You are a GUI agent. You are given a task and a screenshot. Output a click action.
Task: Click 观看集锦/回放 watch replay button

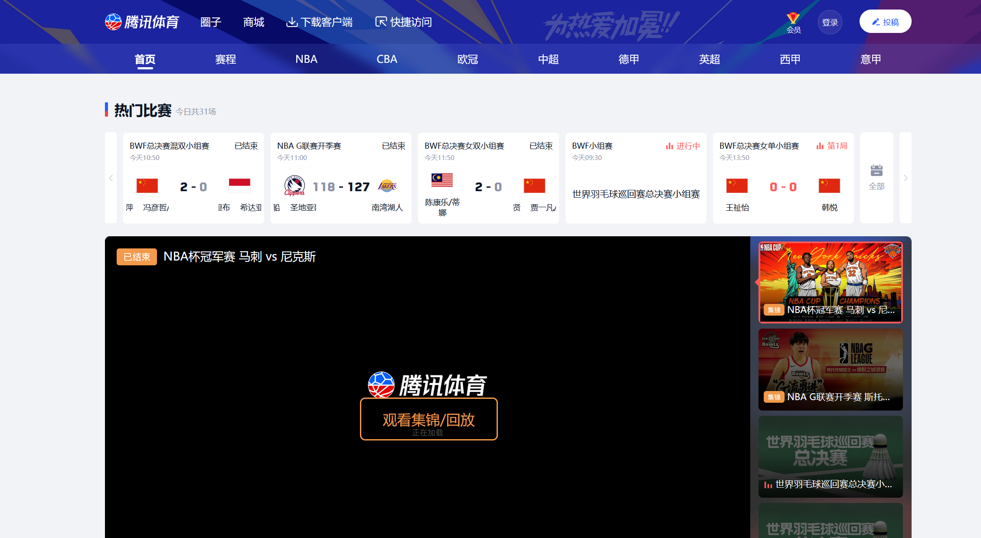[428, 419]
